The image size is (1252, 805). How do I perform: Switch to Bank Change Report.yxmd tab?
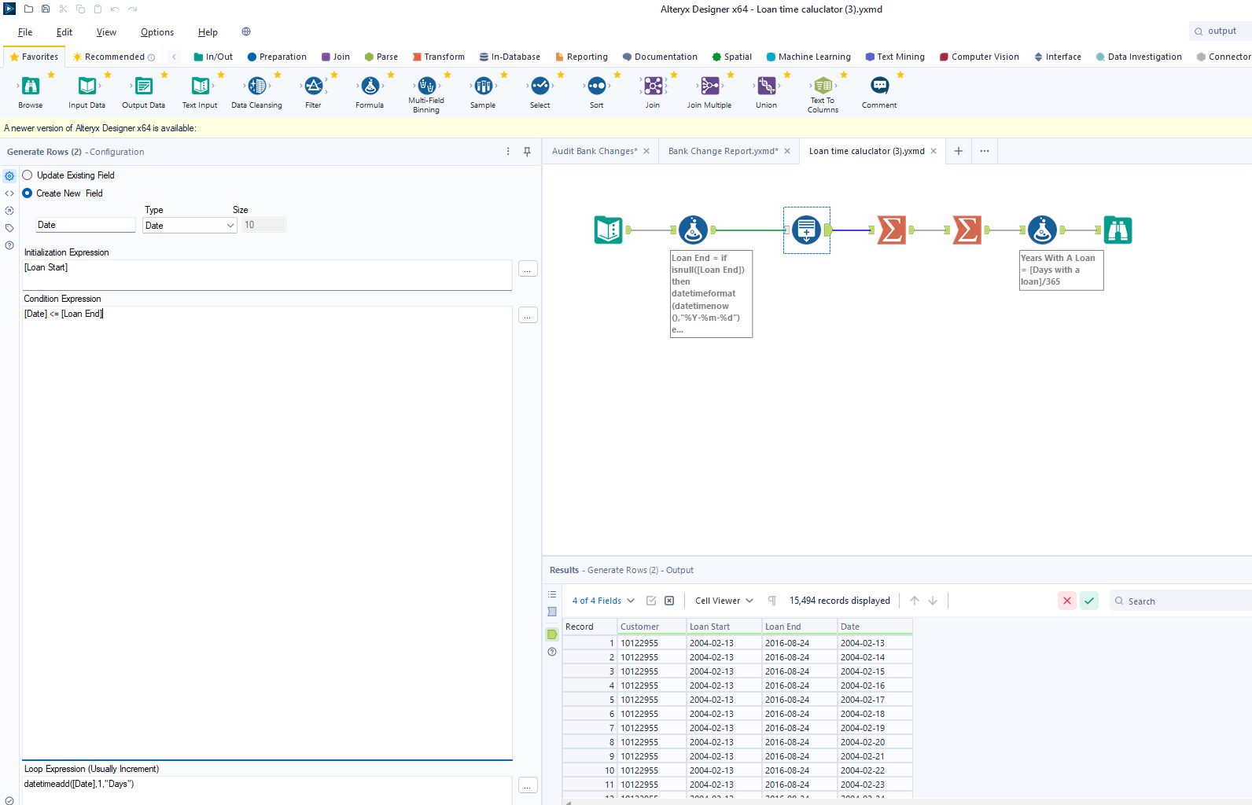pos(723,151)
